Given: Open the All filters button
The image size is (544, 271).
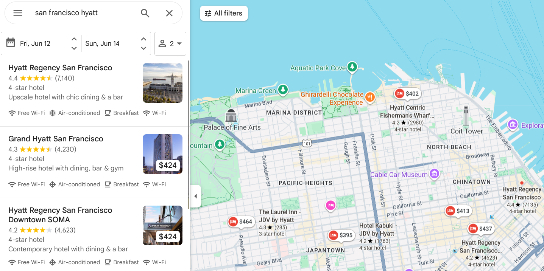Looking at the screenshot, I should pos(224,13).
